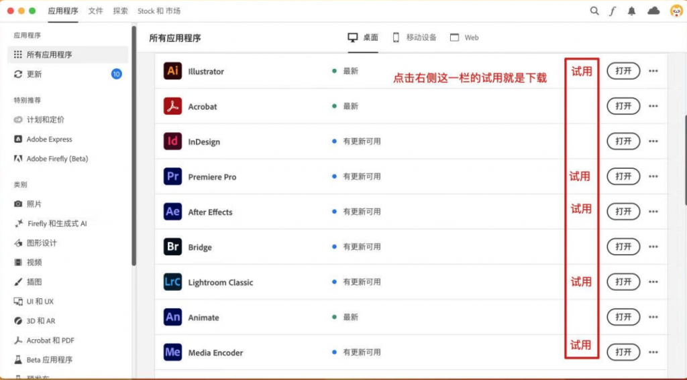Open the fonts f icon
The height and width of the screenshot is (380, 687).
(613, 11)
